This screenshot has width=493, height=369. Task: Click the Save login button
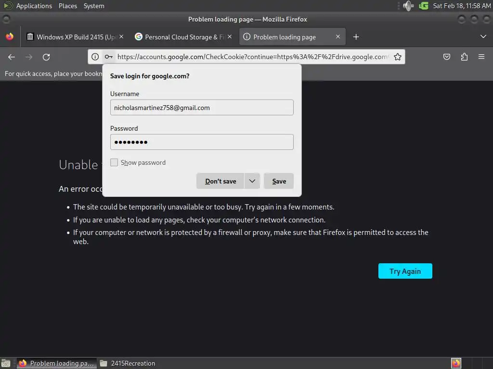279,181
